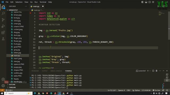Toggle breakpoint on line 1
The width and height of the screenshot is (170, 95).
[31, 13]
